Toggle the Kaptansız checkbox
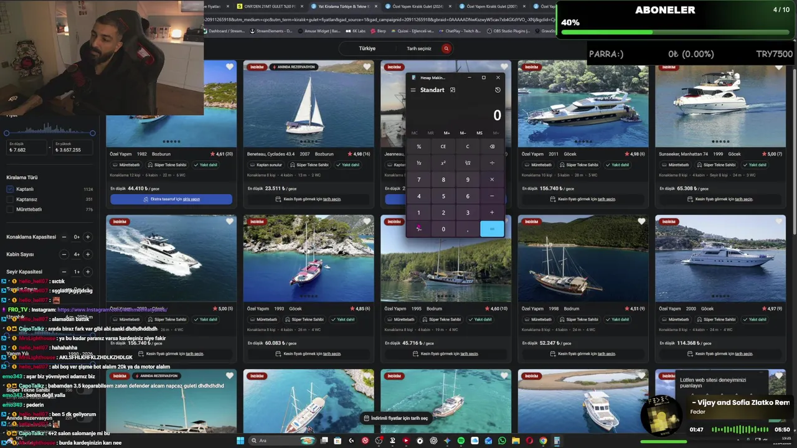The image size is (797, 448). tap(10, 199)
